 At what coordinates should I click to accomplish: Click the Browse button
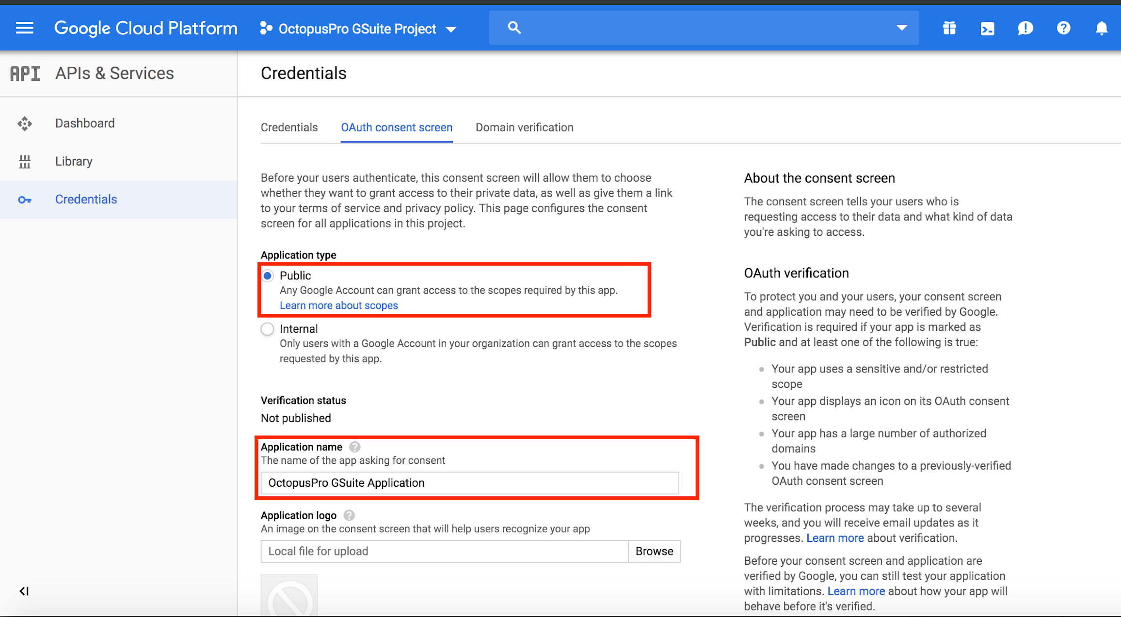click(x=654, y=551)
